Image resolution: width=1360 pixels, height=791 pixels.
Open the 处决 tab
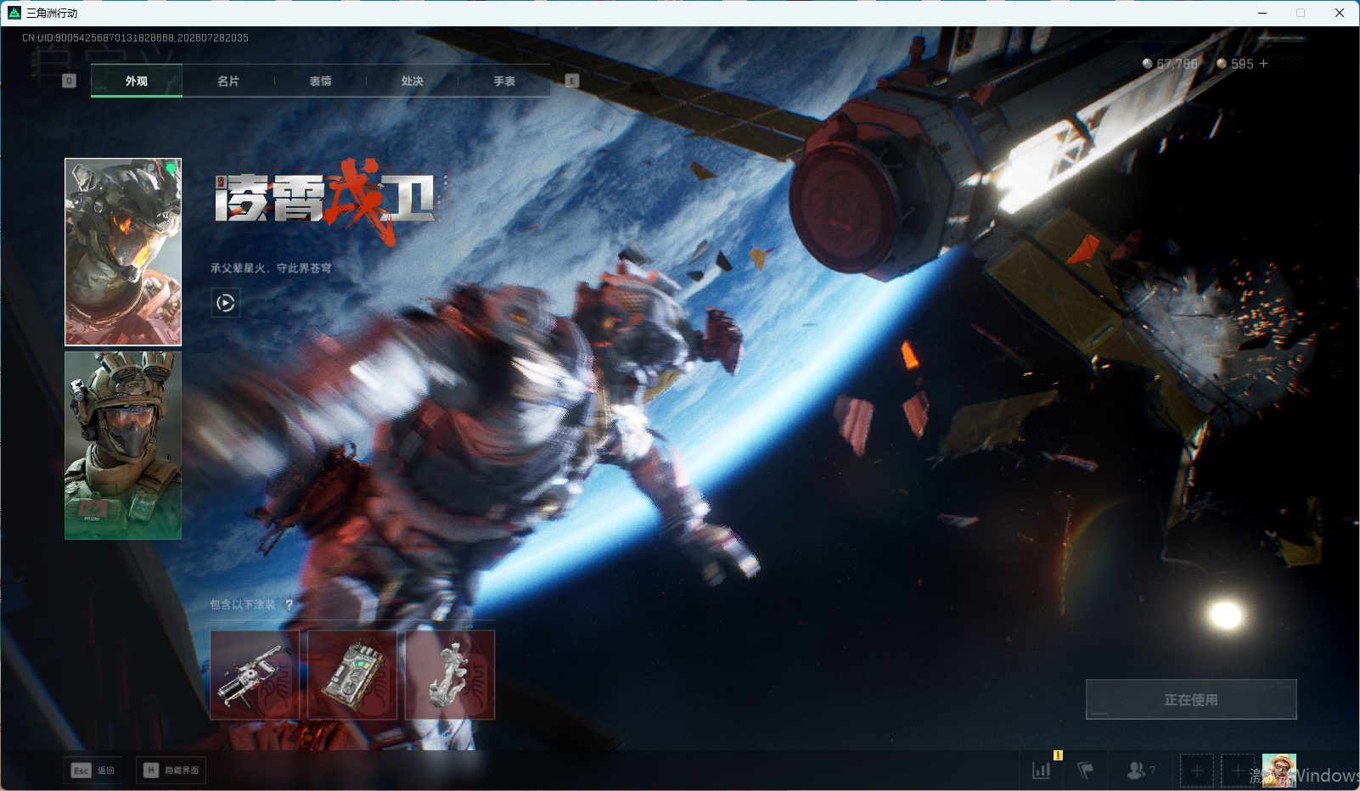[x=413, y=81]
